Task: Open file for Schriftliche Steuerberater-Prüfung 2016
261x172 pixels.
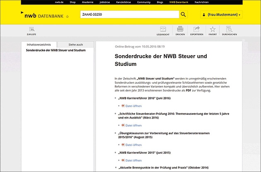Action: [133, 125]
